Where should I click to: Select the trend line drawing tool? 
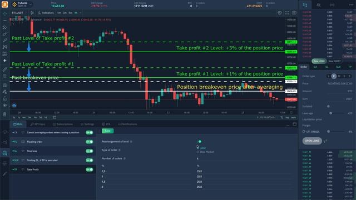pos(5,21)
